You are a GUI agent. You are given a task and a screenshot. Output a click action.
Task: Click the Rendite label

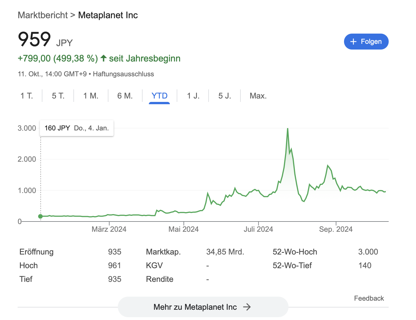click(x=160, y=279)
